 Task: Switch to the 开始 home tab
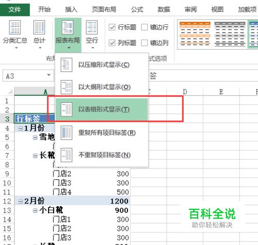44,9
